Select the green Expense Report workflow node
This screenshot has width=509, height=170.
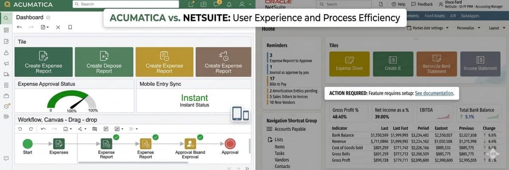point(106,144)
